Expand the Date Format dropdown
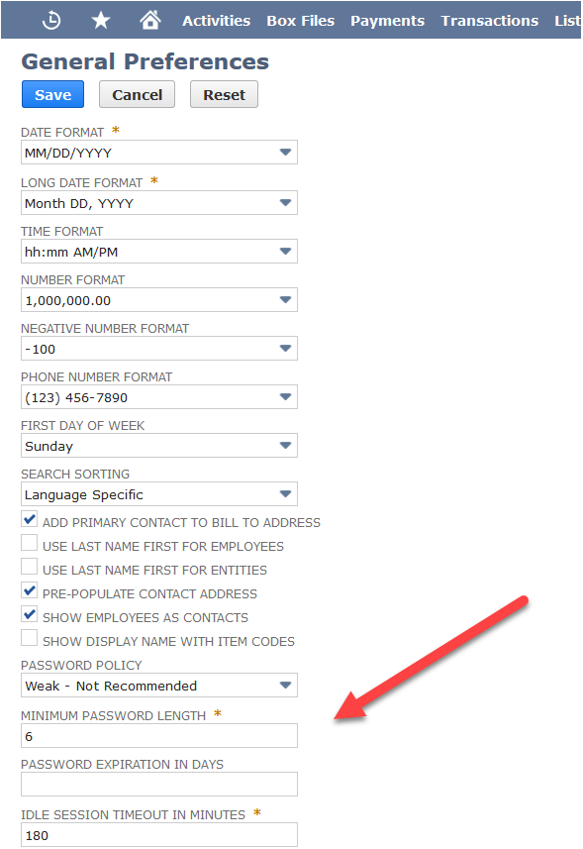 [x=159, y=153]
